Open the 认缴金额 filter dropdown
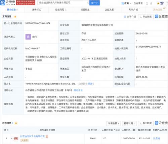 [114, 123]
